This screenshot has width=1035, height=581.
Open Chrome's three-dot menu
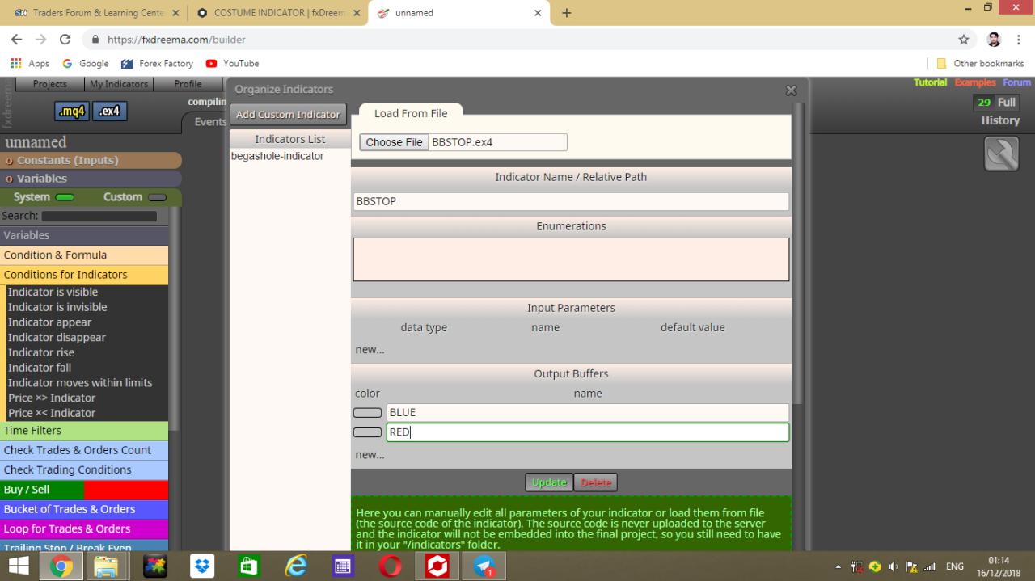1019,39
